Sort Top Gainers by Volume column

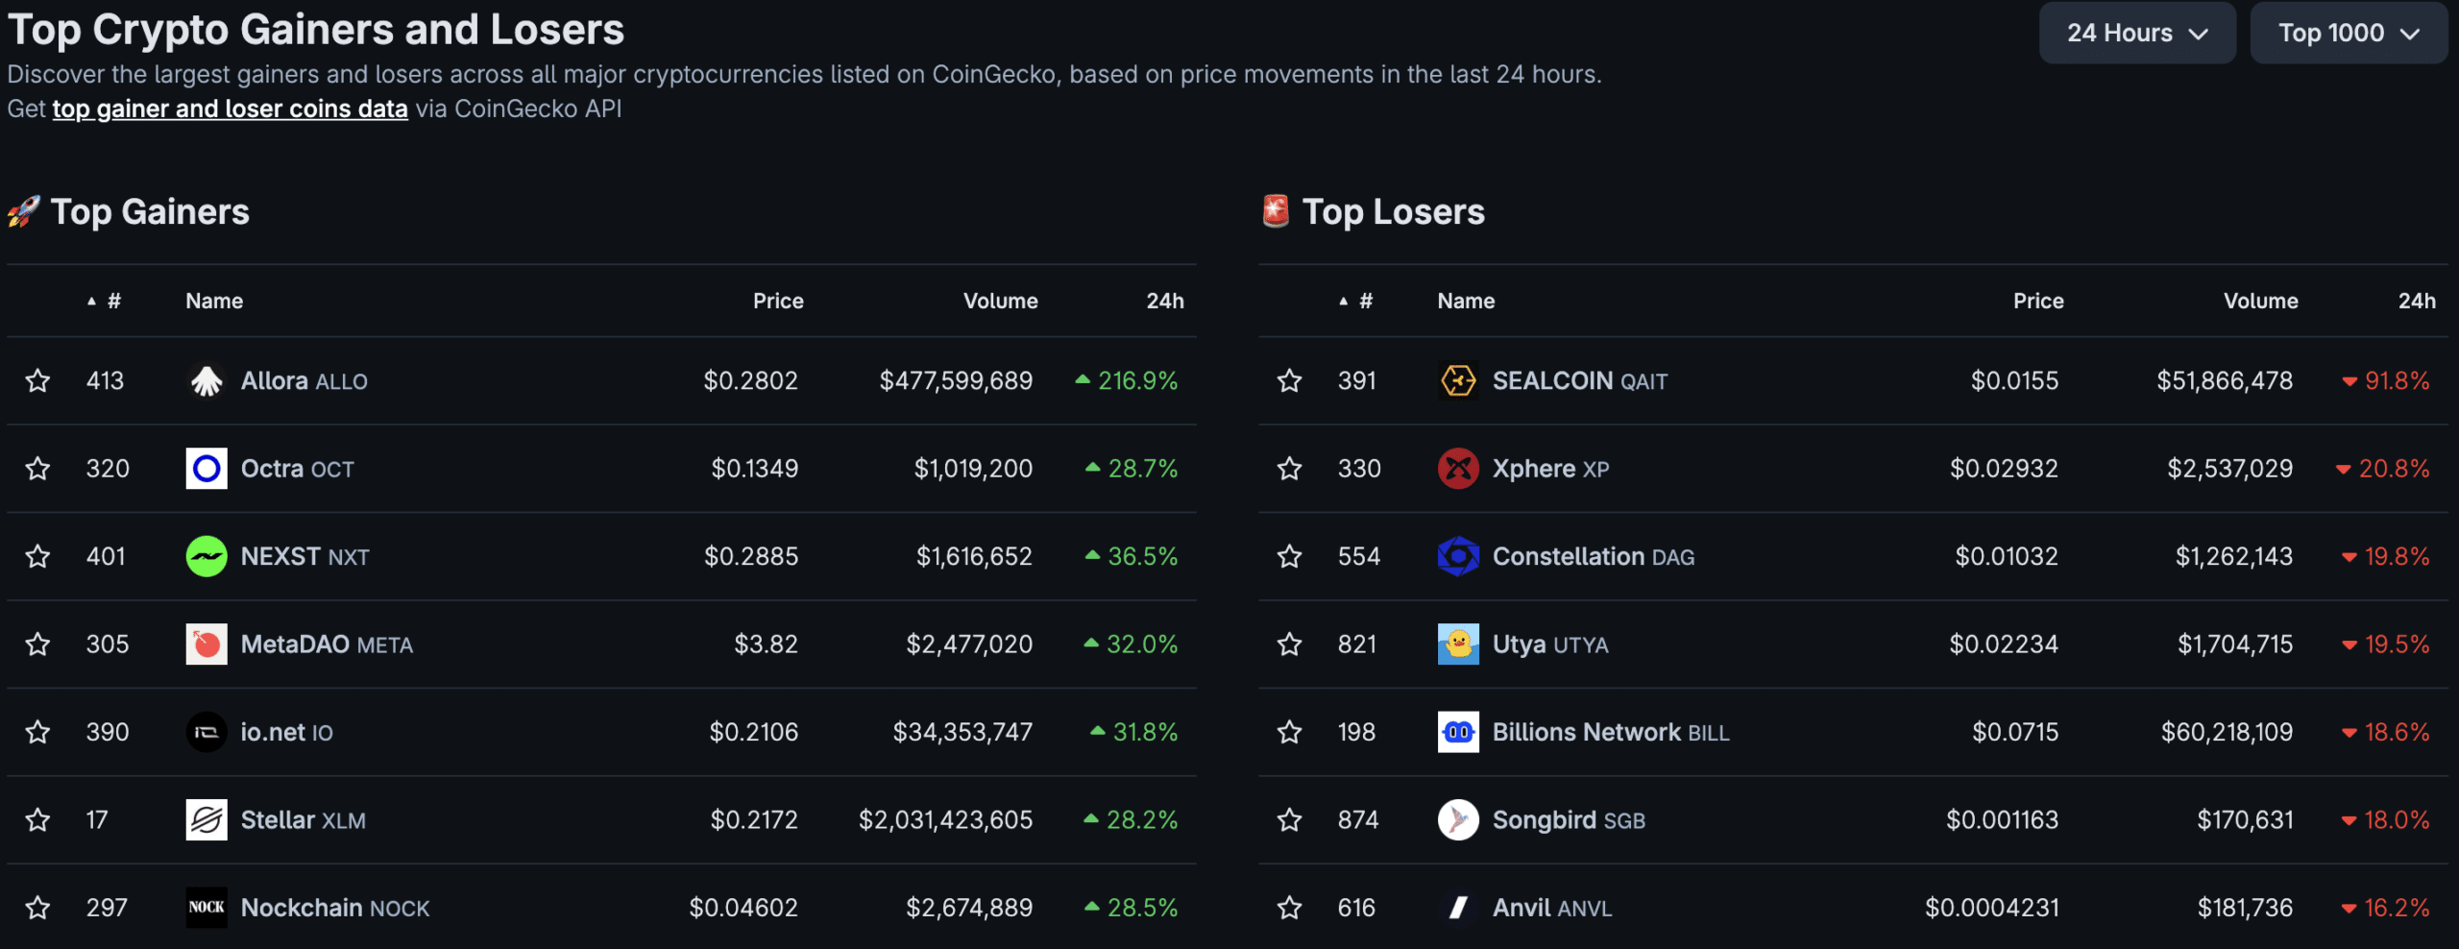[x=1001, y=301]
